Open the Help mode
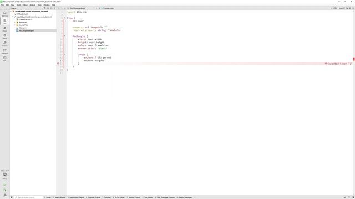Image resolution: width=355 pixels, height=199 pixels. (5, 59)
